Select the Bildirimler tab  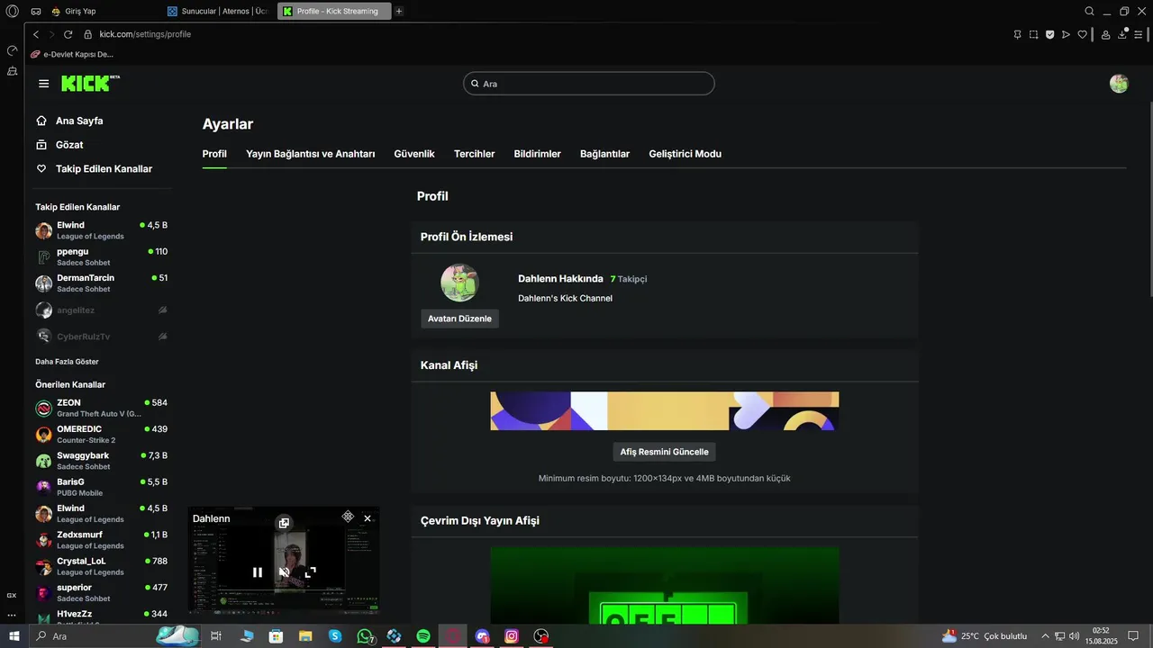coord(538,154)
